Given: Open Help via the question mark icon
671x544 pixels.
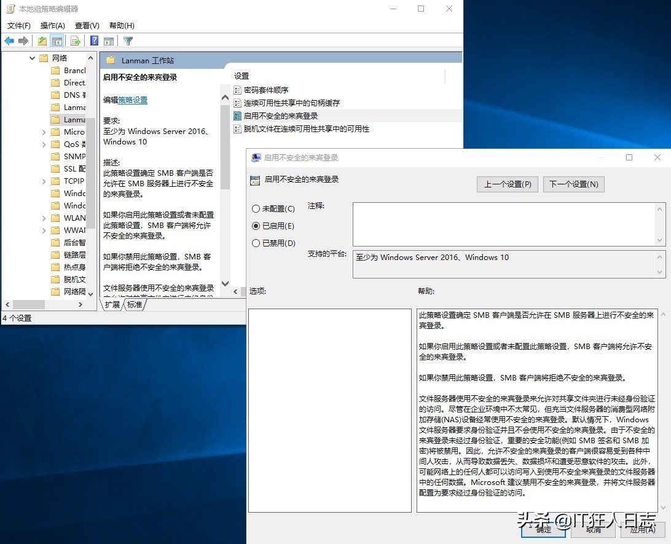Looking at the screenshot, I should [94, 41].
